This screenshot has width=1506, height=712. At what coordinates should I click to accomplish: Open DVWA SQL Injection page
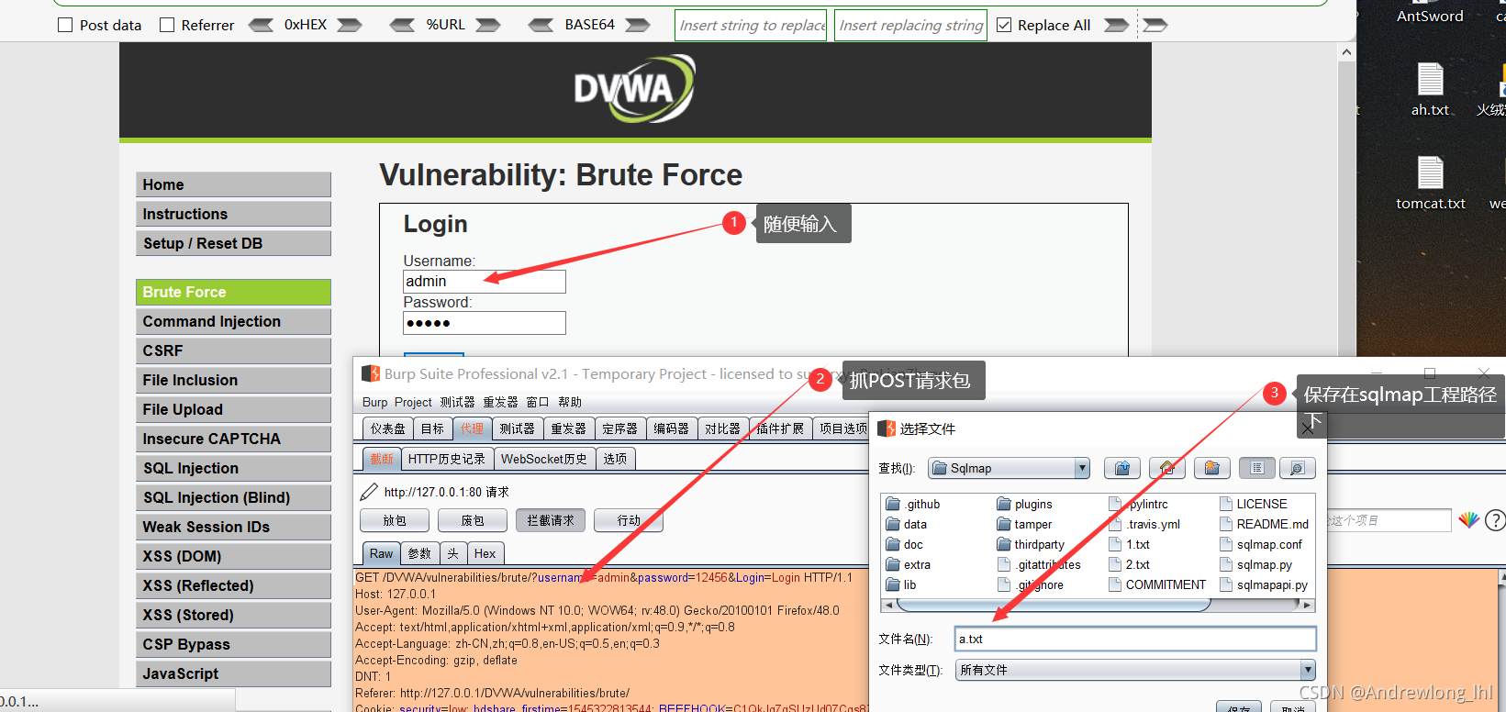click(x=233, y=468)
